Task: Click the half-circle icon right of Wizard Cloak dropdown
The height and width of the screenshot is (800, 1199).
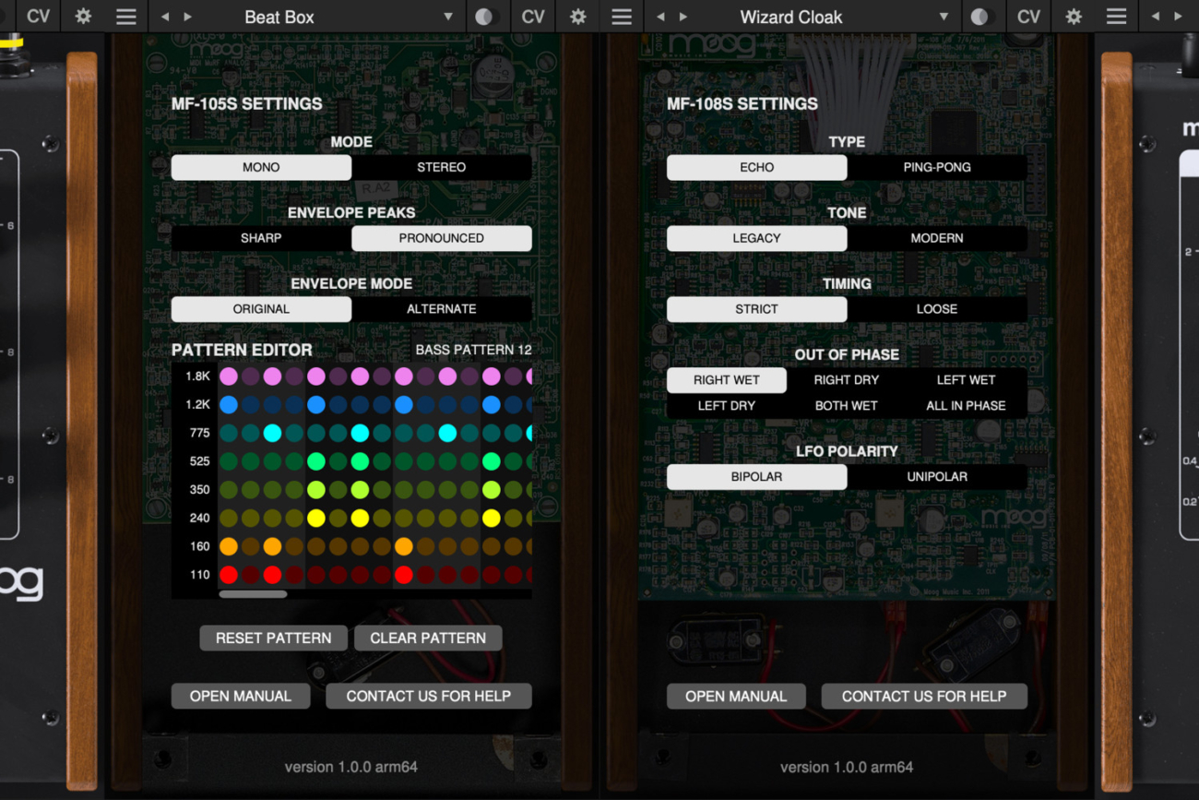Action: pos(980,17)
